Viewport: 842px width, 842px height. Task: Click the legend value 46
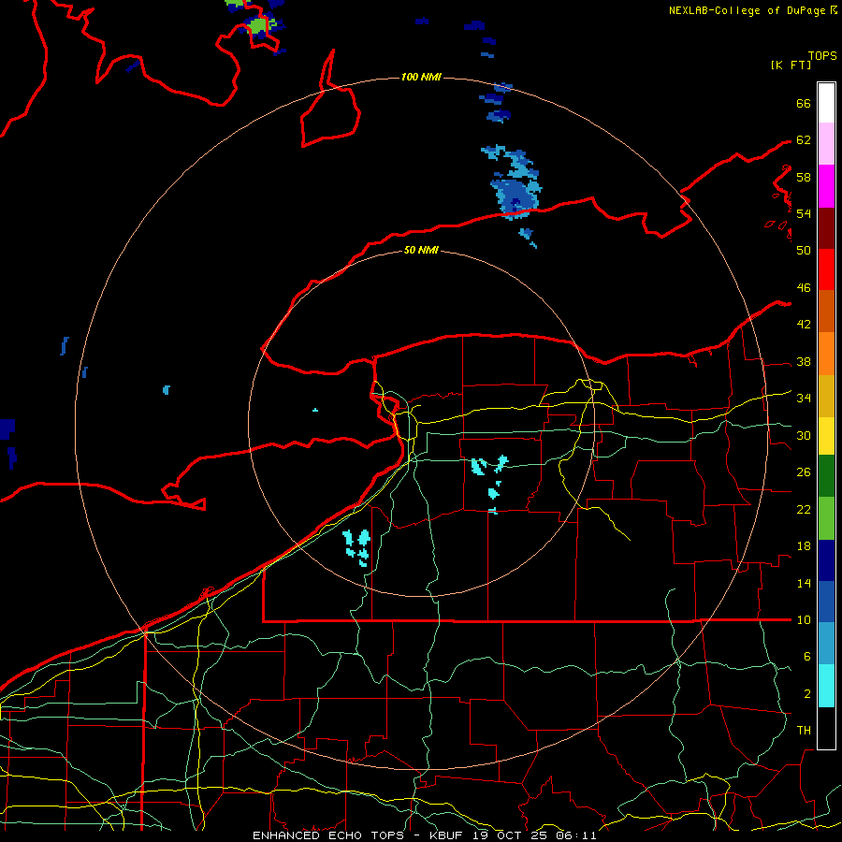click(804, 288)
